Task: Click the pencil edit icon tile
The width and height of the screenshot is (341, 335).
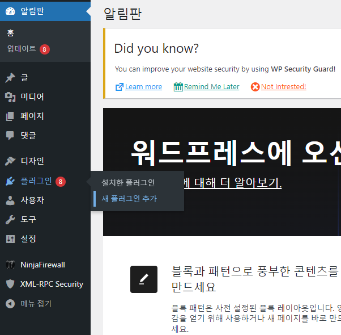Action: (144, 279)
